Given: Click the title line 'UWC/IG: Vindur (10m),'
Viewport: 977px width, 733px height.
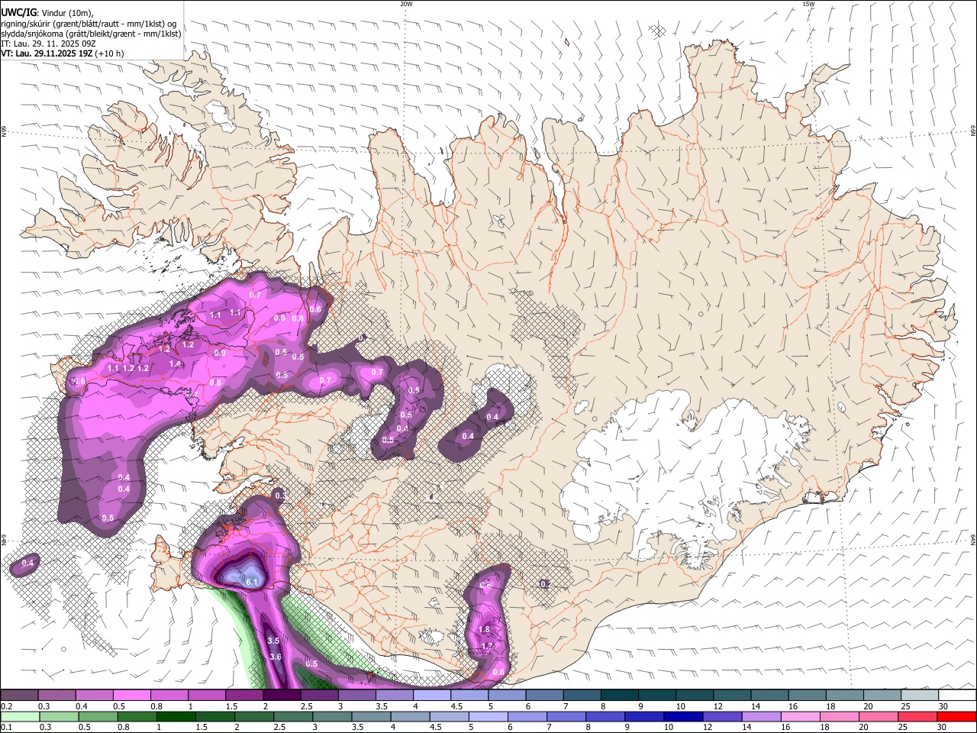Looking at the screenshot, I should [x=47, y=13].
